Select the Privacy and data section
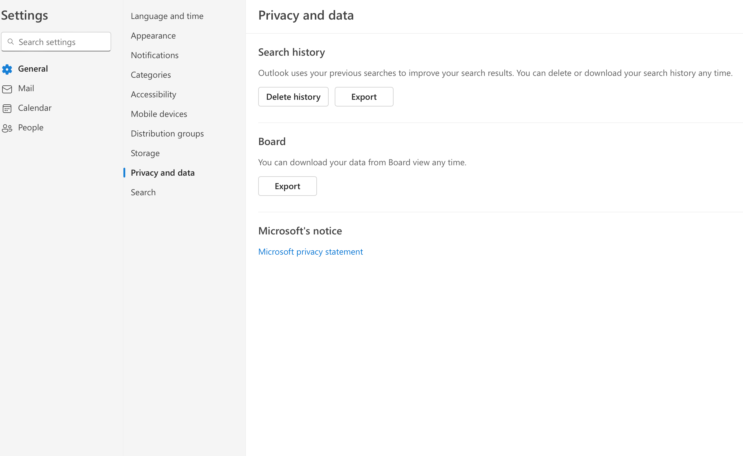 point(163,173)
